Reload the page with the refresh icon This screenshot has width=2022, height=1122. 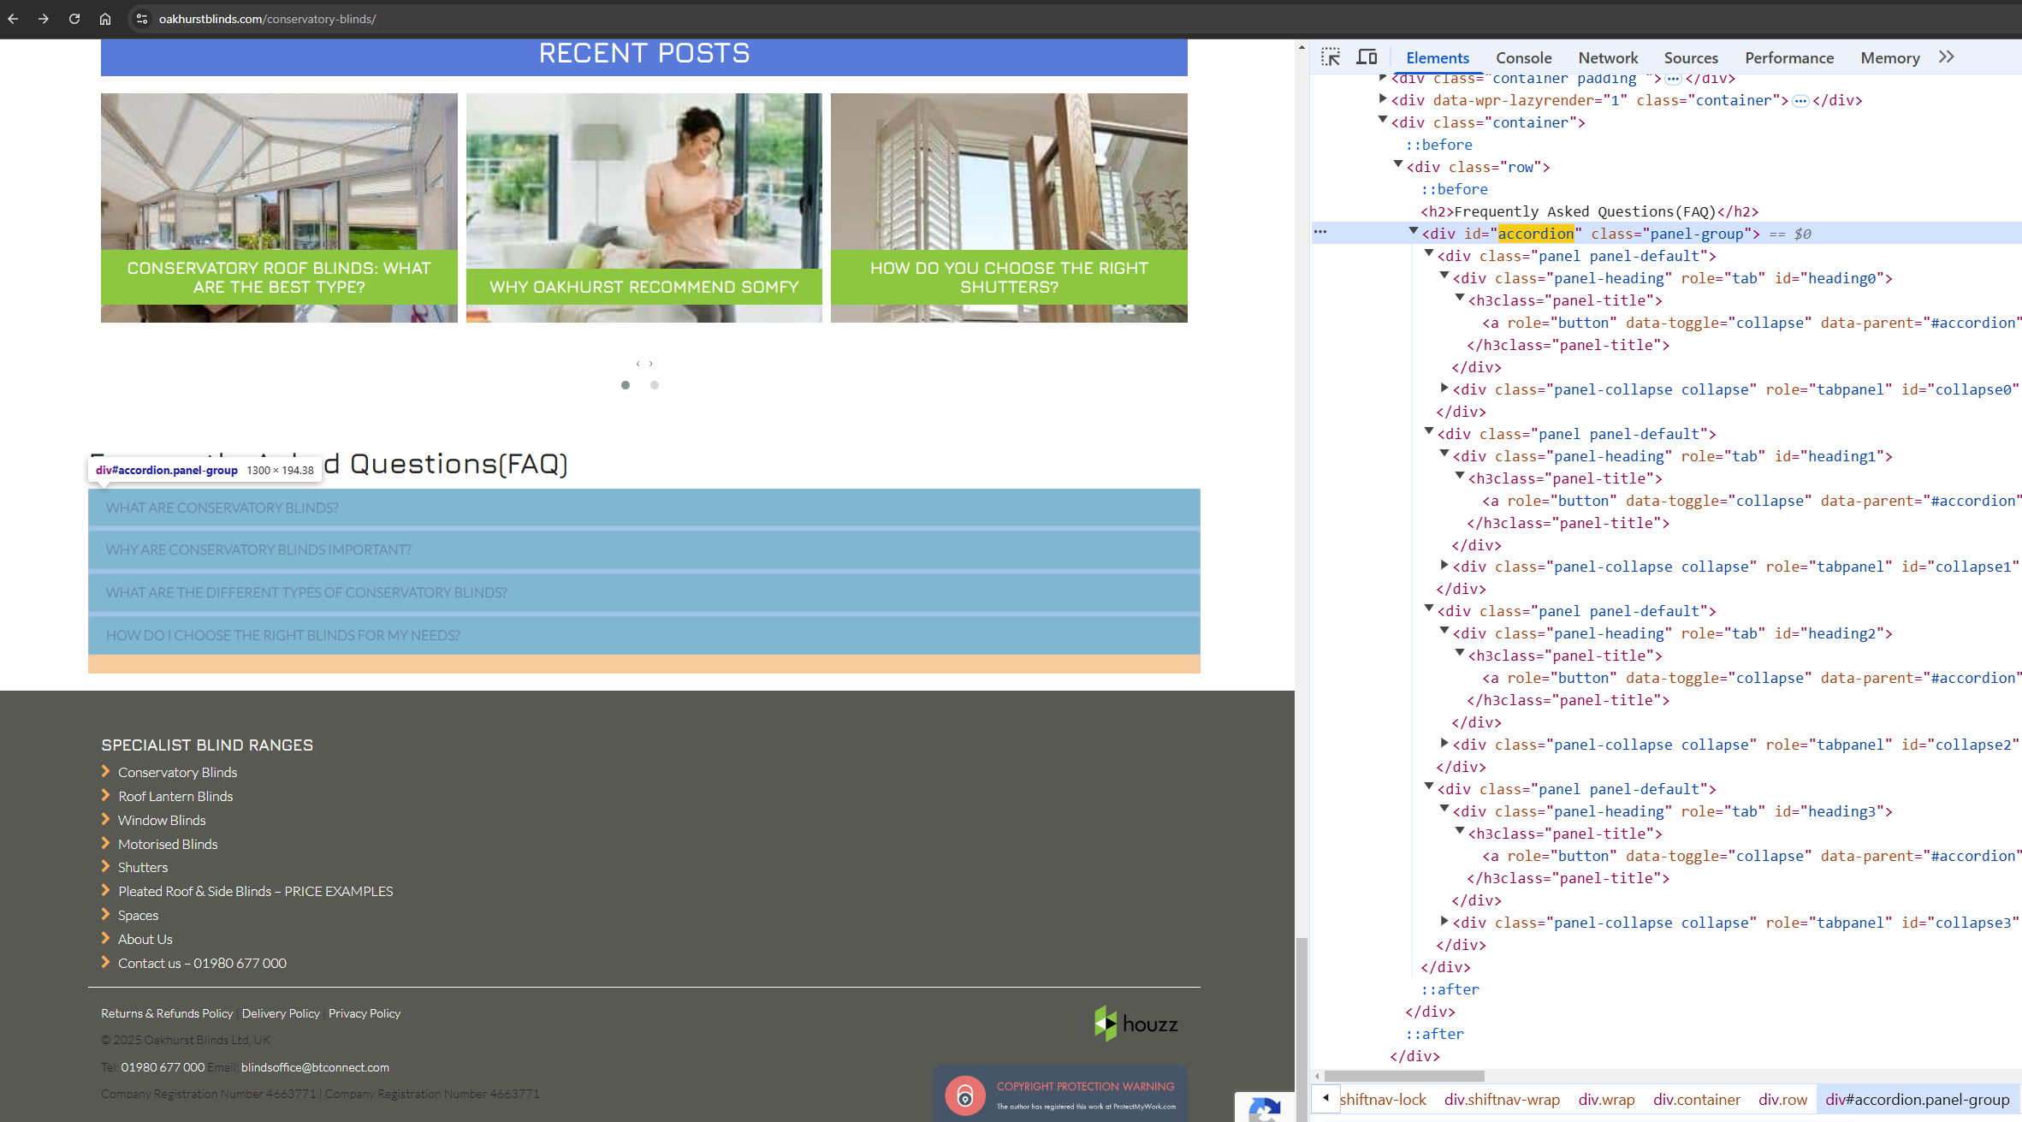tap(74, 19)
